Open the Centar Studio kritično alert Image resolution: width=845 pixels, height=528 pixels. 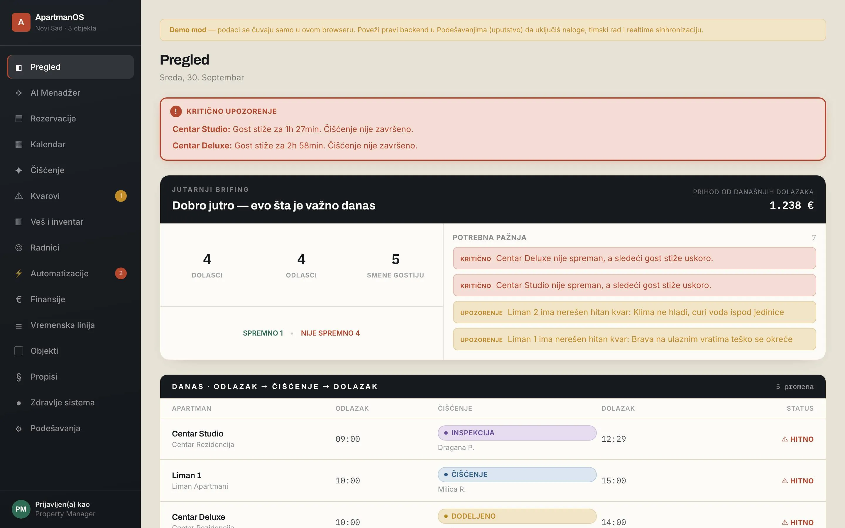point(634,285)
